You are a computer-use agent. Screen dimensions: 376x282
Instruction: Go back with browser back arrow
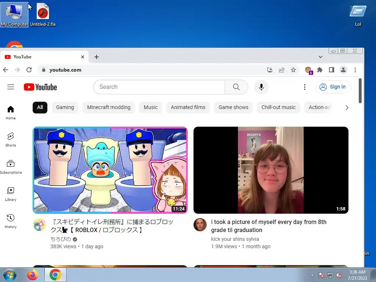tap(6, 70)
